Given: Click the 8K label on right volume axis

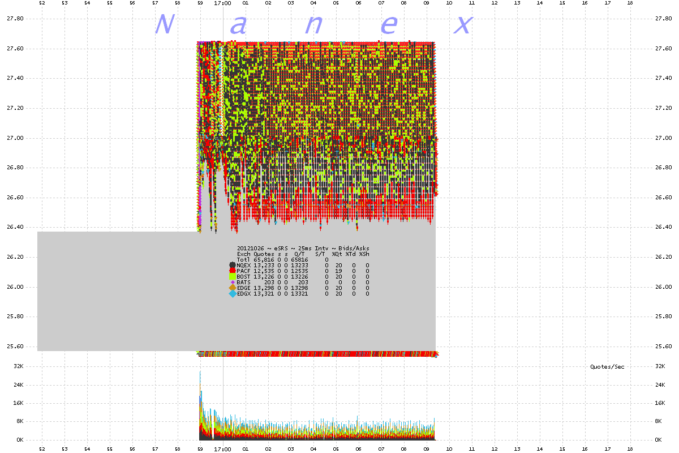Looking at the screenshot, I should click(659, 421).
